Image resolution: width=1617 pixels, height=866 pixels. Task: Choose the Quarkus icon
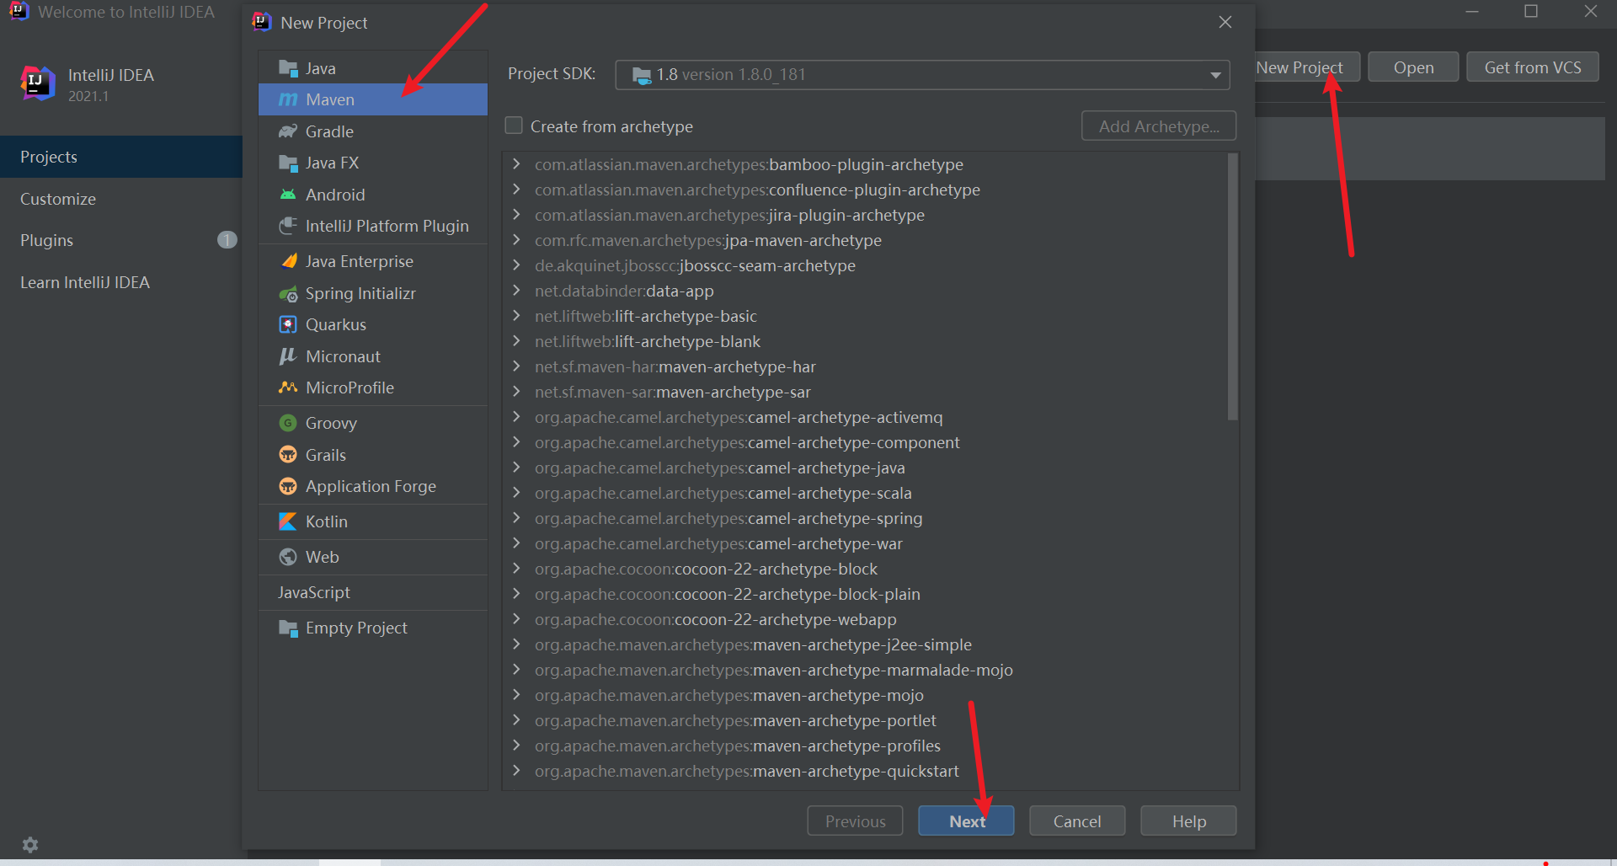(288, 324)
